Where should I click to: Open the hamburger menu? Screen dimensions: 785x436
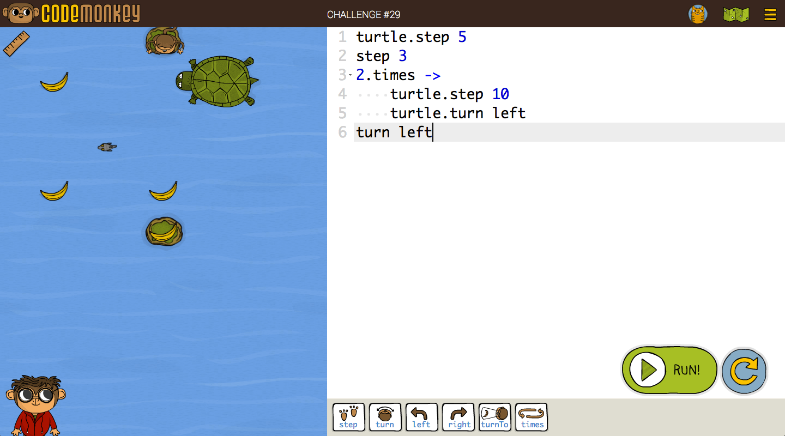[x=770, y=14]
